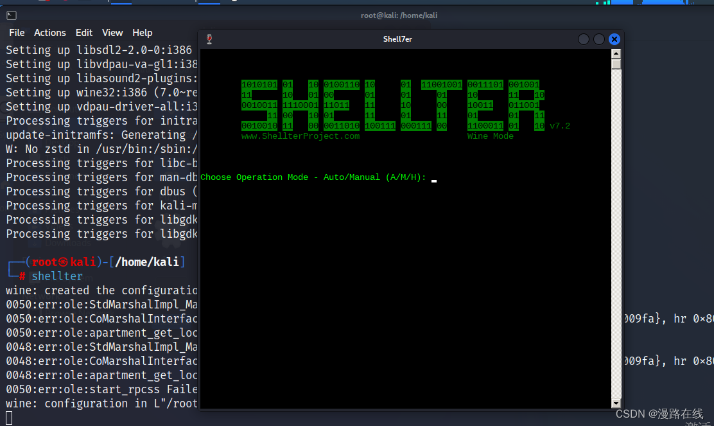Minimize the Shell7er window
Screen dimensions: 714x426
tap(583, 39)
